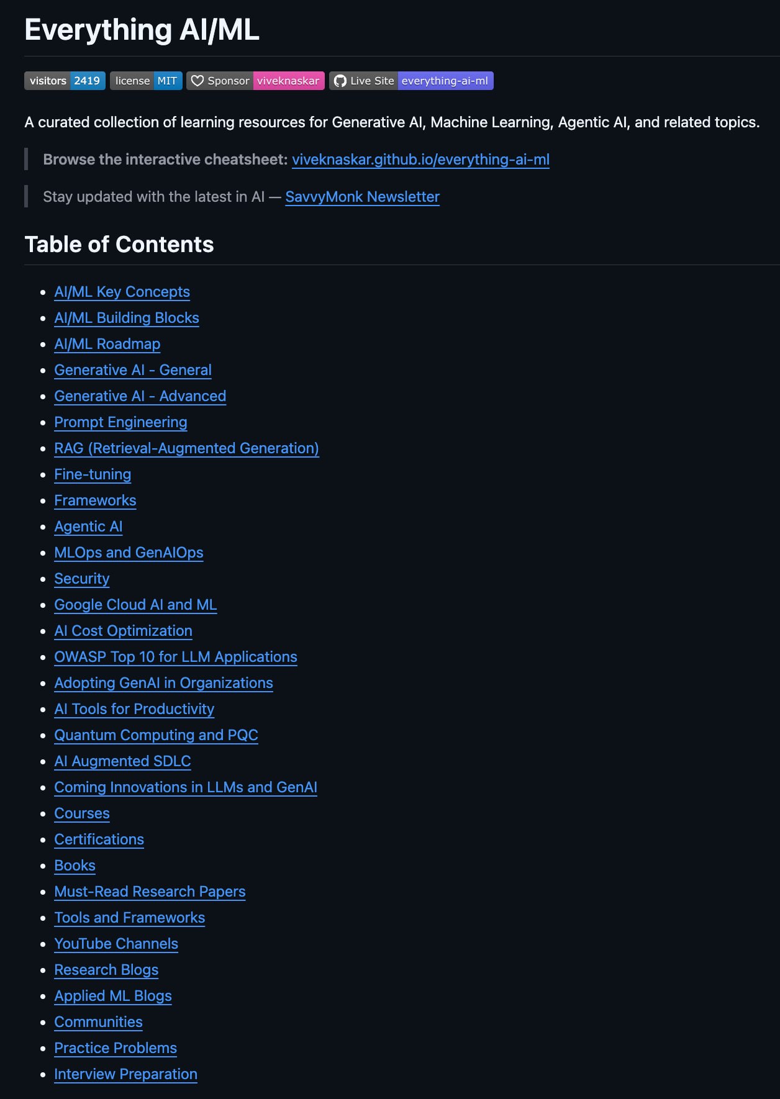Jump to Fine-tuning section
Viewport: 780px width, 1099px height.
tap(93, 474)
